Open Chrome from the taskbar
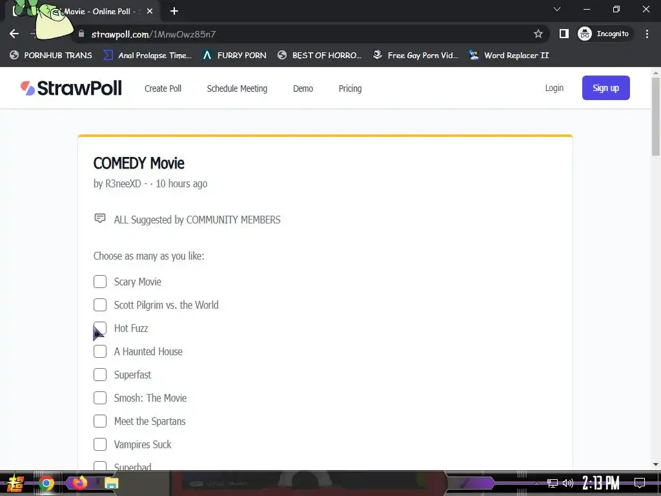Screen dimensions: 661x496 click(46, 483)
